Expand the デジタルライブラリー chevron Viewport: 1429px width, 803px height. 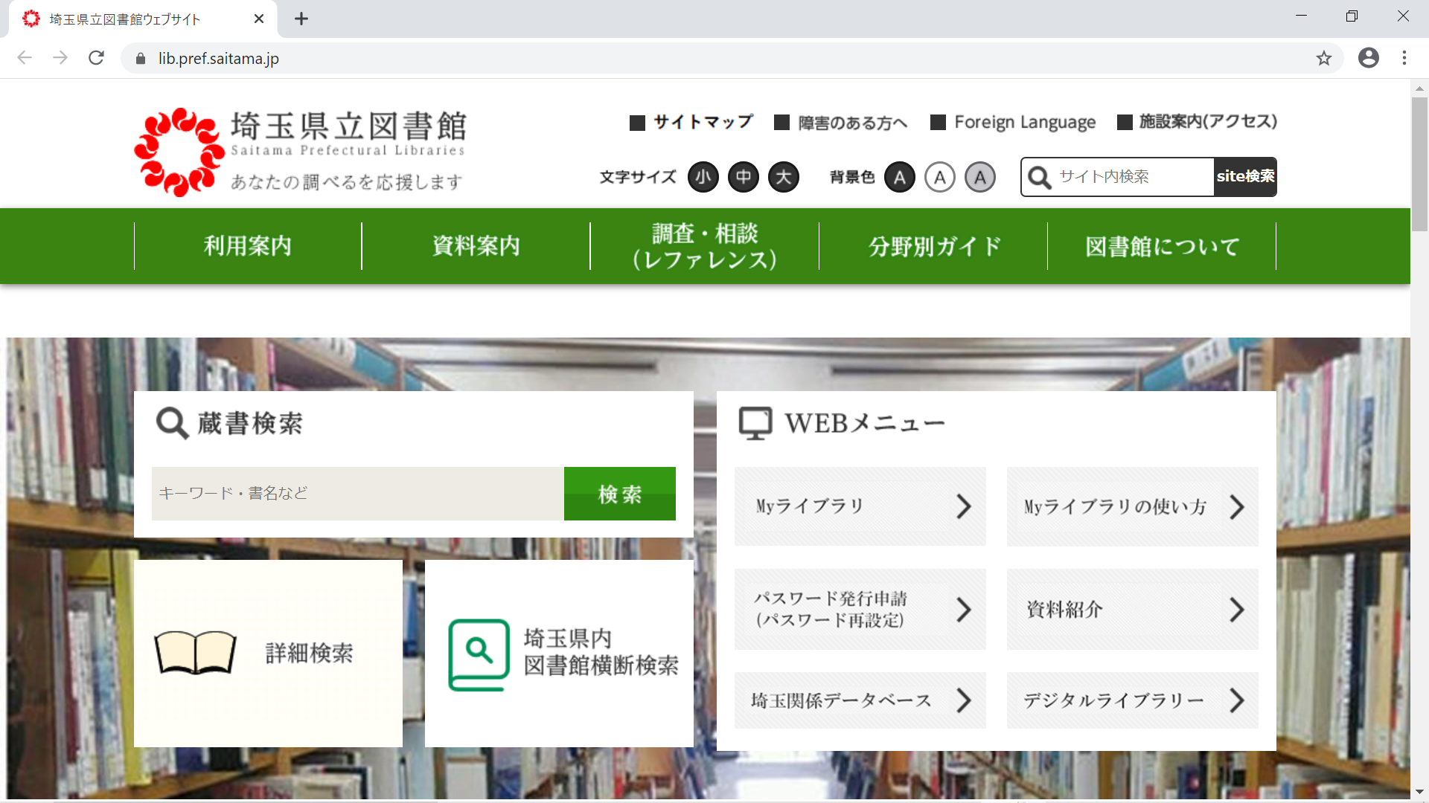pyautogui.click(x=1236, y=700)
